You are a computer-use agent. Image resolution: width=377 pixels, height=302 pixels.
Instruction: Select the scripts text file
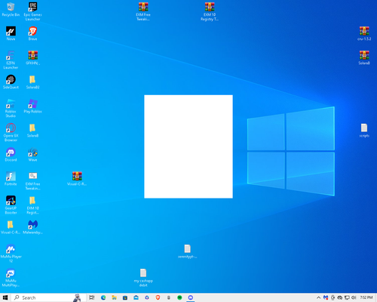click(x=364, y=130)
